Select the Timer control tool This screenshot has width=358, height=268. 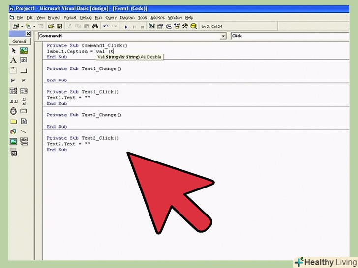(x=13, y=111)
